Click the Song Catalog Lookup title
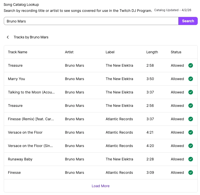Image resolution: width=200 pixels, height=195 pixels. coord(21,5)
